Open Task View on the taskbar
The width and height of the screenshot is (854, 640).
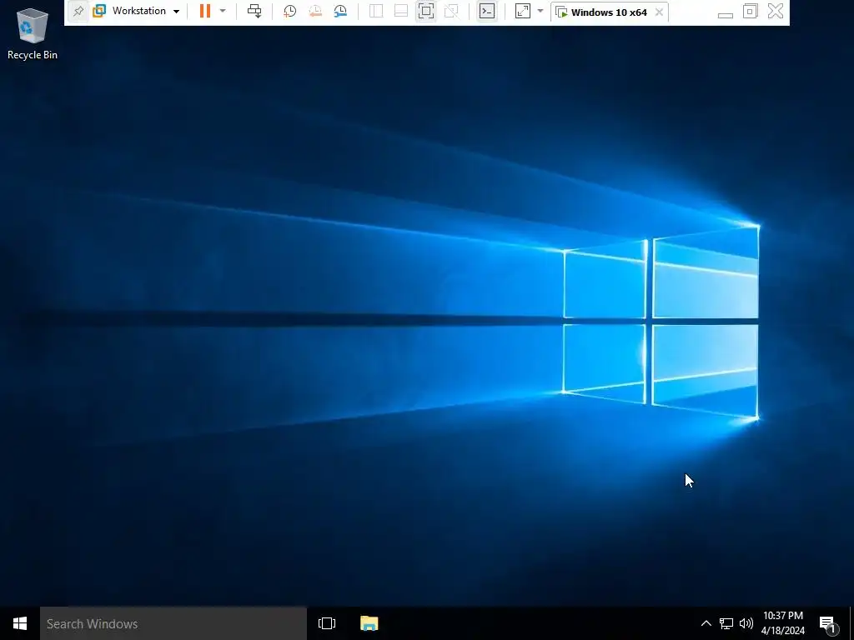point(327,623)
